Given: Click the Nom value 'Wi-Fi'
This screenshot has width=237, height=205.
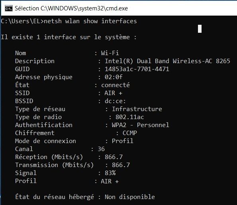Looking at the screenshot, I should pos(110,53).
